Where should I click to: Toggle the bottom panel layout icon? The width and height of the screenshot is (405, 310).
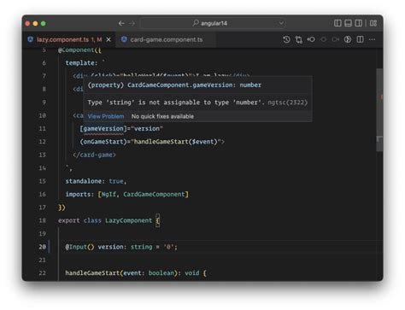click(348, 23)
